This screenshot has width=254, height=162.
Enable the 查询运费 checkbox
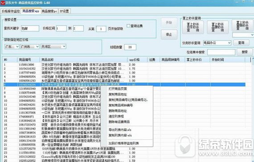click(128, 26)
